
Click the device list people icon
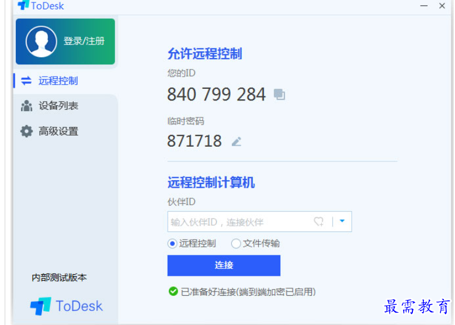pyautogui.click(x=26, y=106)
